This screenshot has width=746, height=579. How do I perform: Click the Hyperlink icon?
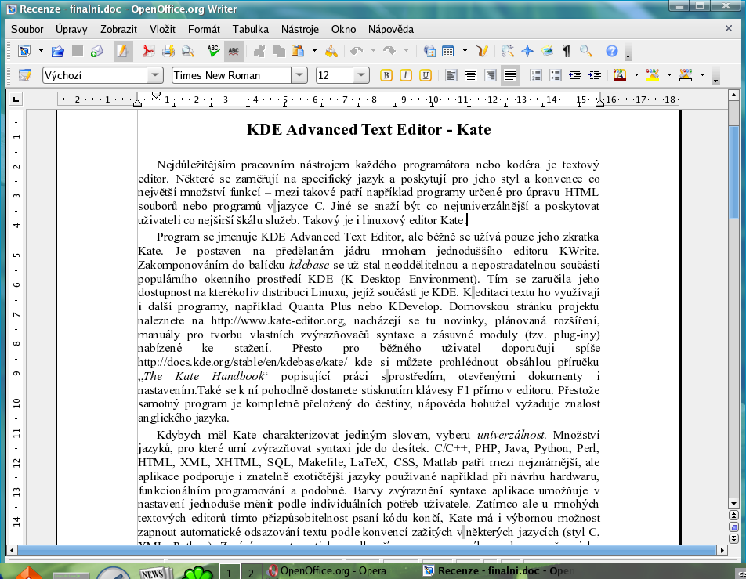pos(429,51)
